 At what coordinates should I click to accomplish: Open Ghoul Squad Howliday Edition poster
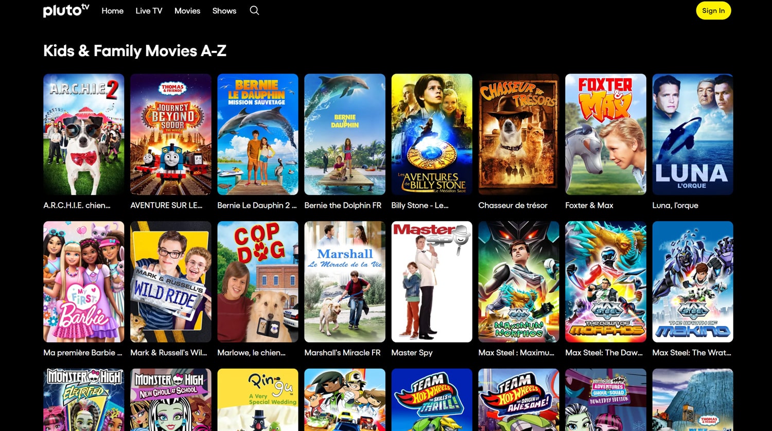[606, 400]
